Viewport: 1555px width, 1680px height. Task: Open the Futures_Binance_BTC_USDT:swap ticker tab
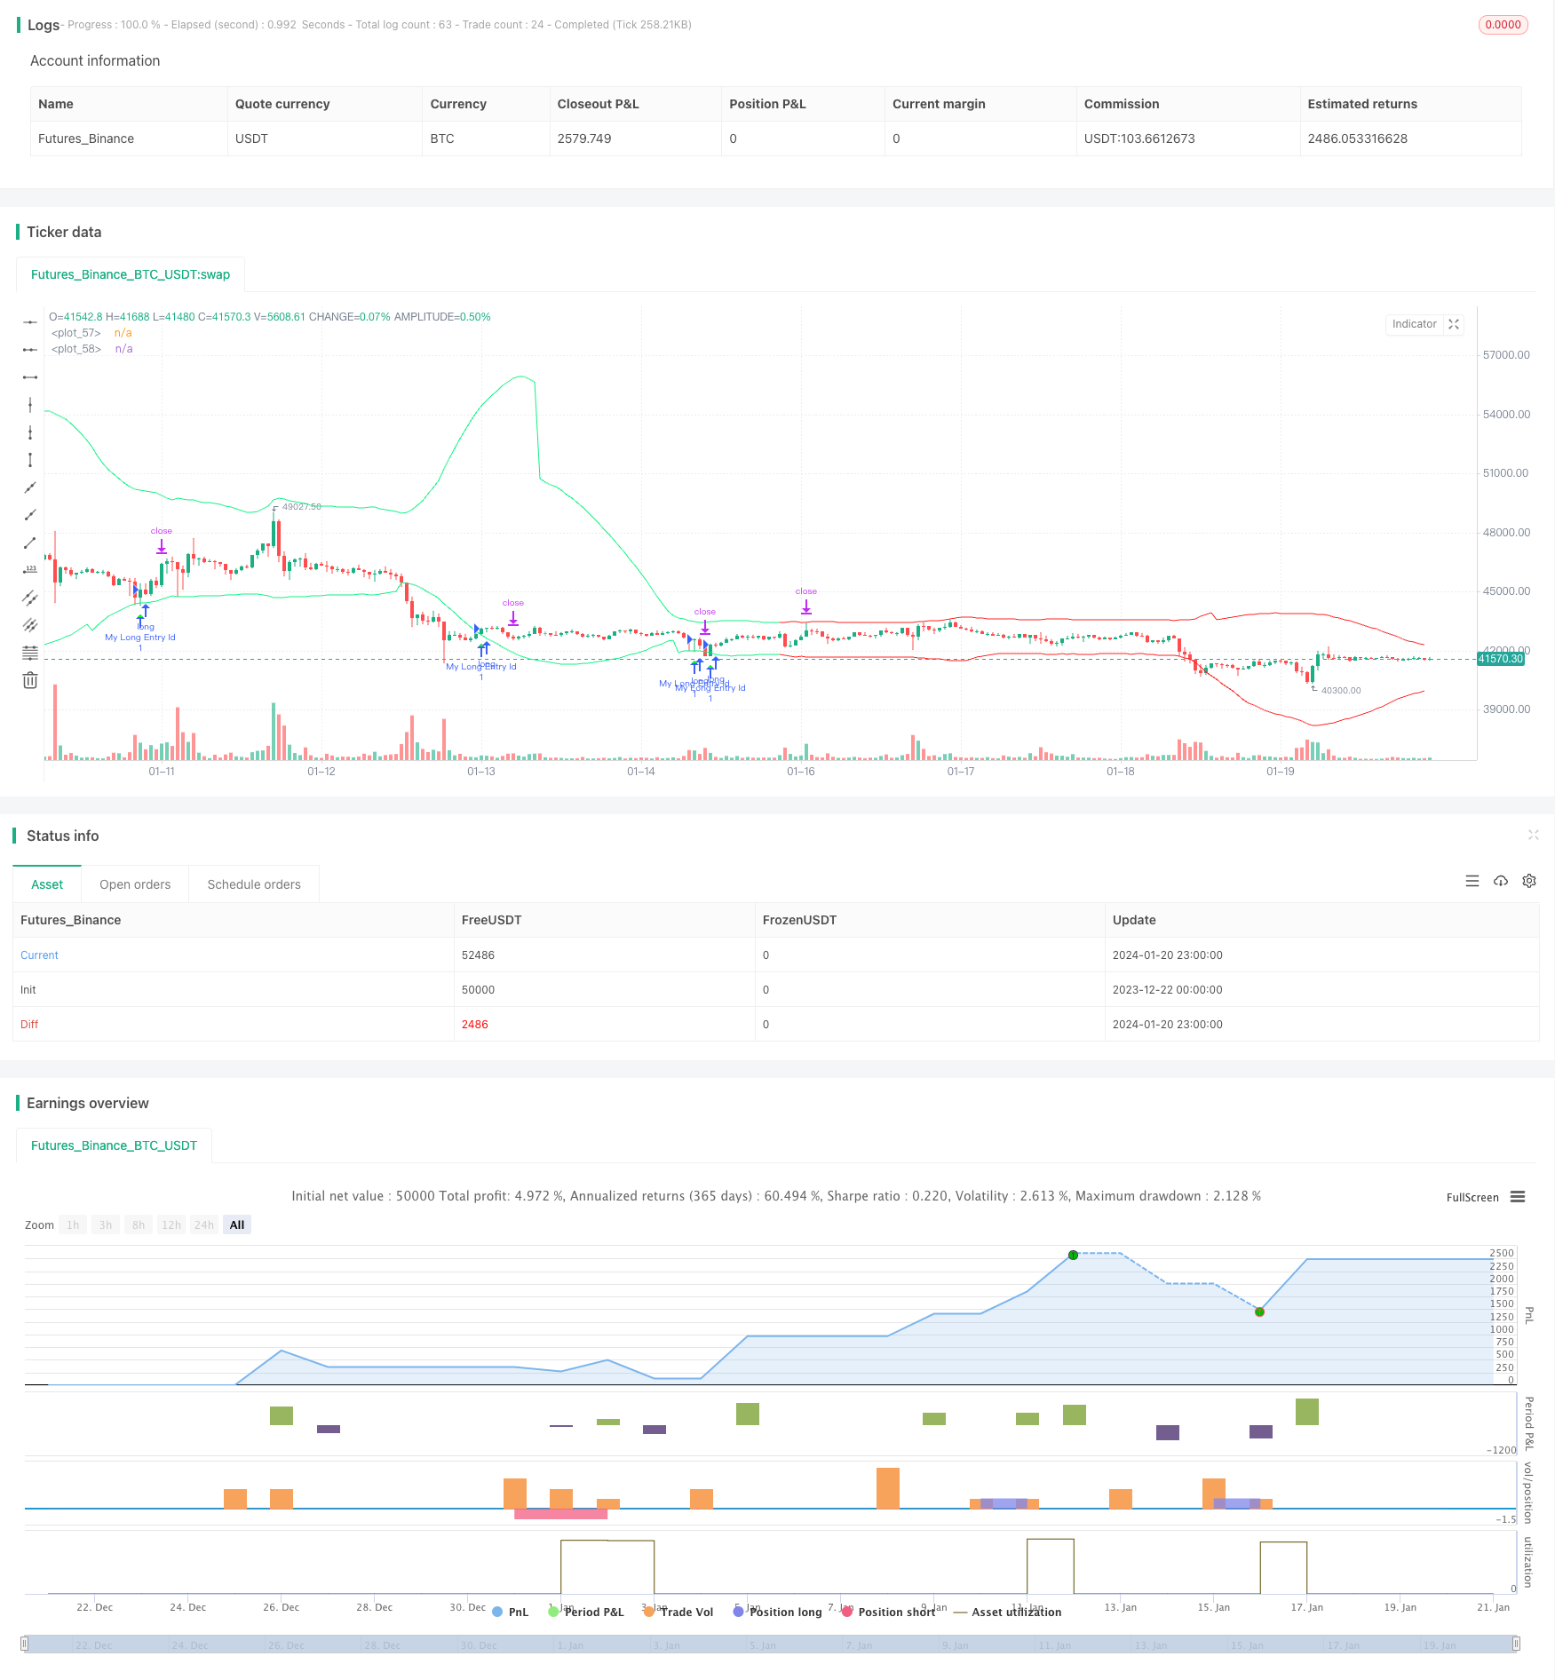[131, 274]
